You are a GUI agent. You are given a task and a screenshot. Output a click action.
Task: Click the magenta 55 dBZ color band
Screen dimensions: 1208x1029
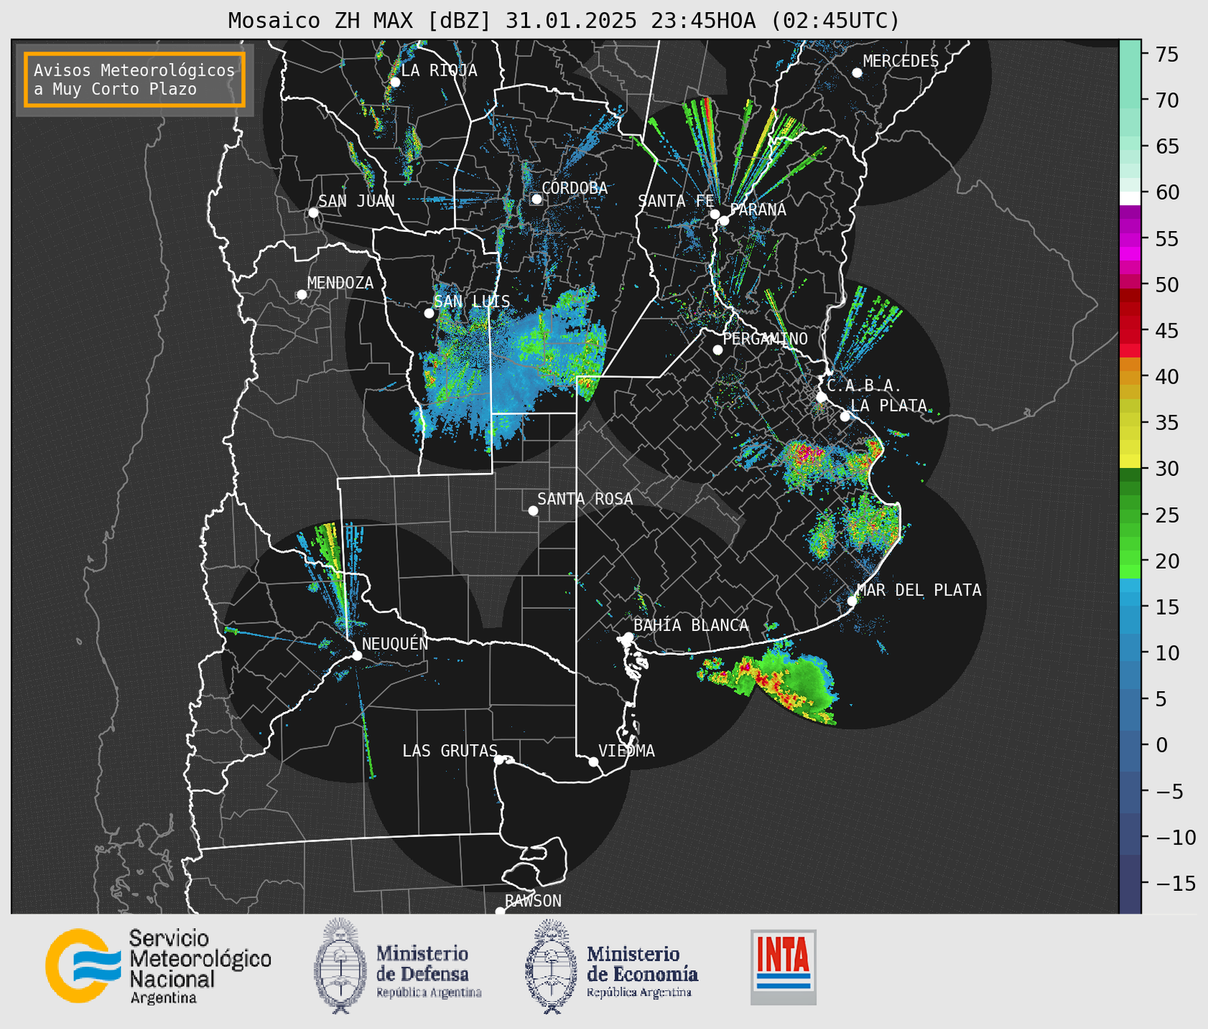pos(1130,240)
